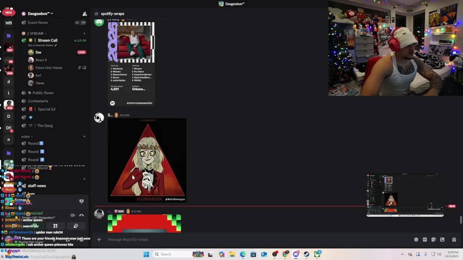Open the green and red pixel image attachment

[x=144, y=224]
